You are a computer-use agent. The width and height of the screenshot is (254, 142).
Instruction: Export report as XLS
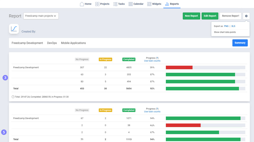point(233,26)
